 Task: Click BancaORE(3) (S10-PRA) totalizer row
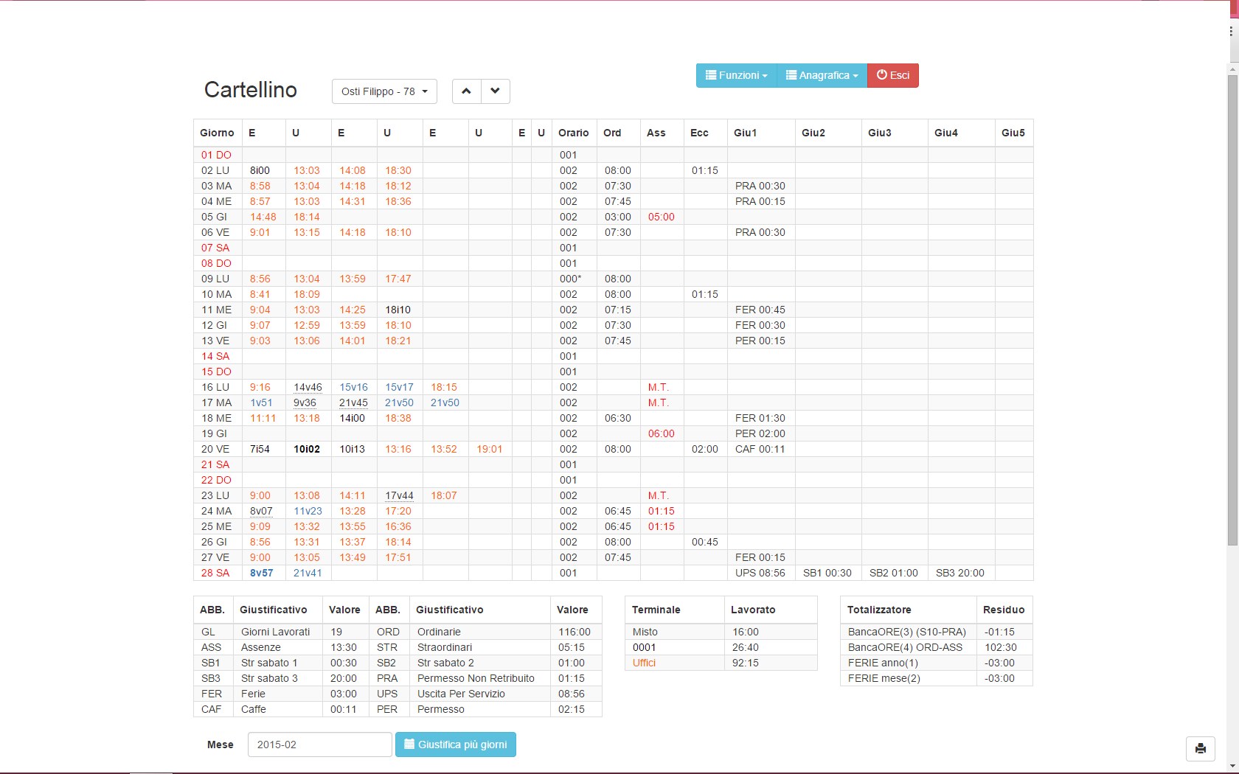coord(937,632)
